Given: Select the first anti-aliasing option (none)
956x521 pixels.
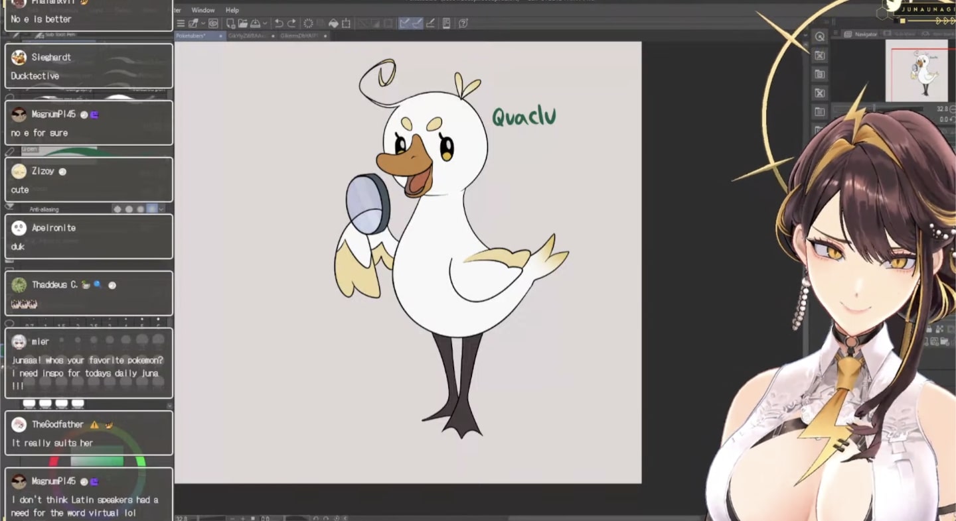Looking at the screenshot, I should pos(118,209).
